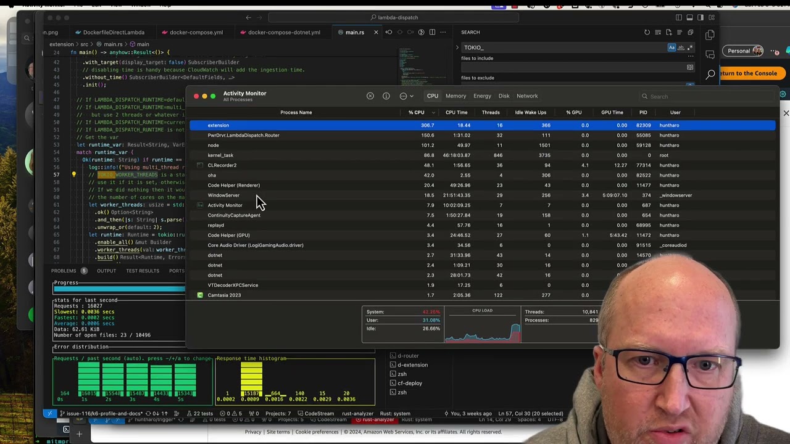Switch to the Disk tab in Activity Monitor
This screenshot has height=444, width=790.
coord(504,96)
